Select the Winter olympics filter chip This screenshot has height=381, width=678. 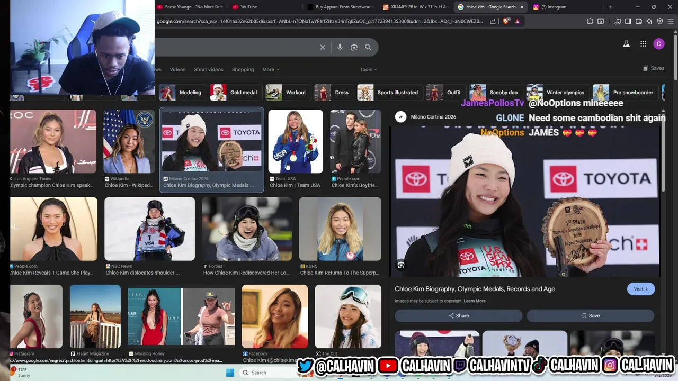[557, 92]
